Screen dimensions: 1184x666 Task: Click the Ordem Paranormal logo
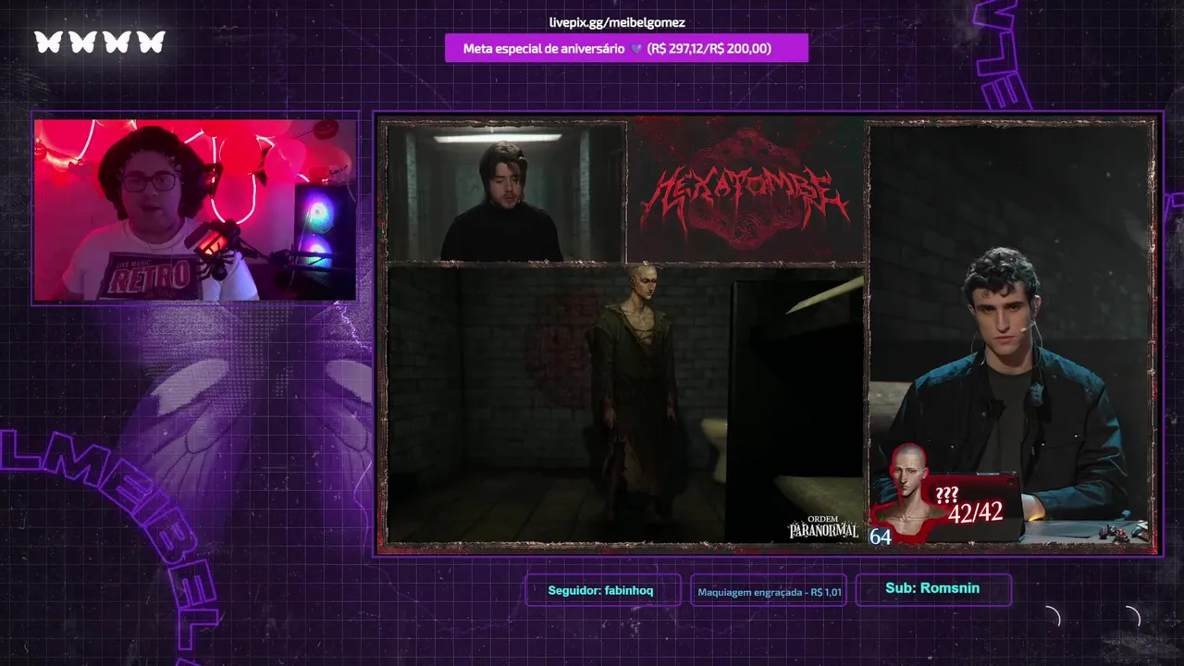coord(823,527)
